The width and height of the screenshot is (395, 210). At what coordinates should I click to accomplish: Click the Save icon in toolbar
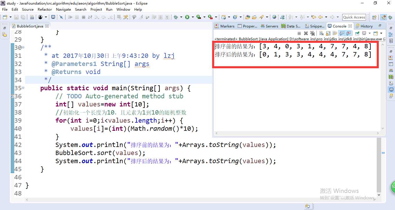(16, 17)
